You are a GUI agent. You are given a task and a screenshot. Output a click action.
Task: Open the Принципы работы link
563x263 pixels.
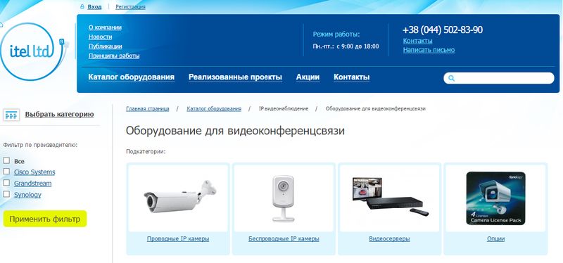click(x=114, y=56)
